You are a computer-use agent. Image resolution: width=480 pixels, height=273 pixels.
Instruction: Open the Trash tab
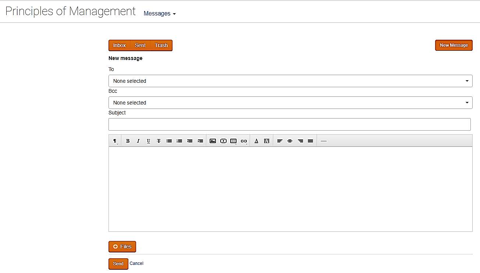(x=161, y=45)
